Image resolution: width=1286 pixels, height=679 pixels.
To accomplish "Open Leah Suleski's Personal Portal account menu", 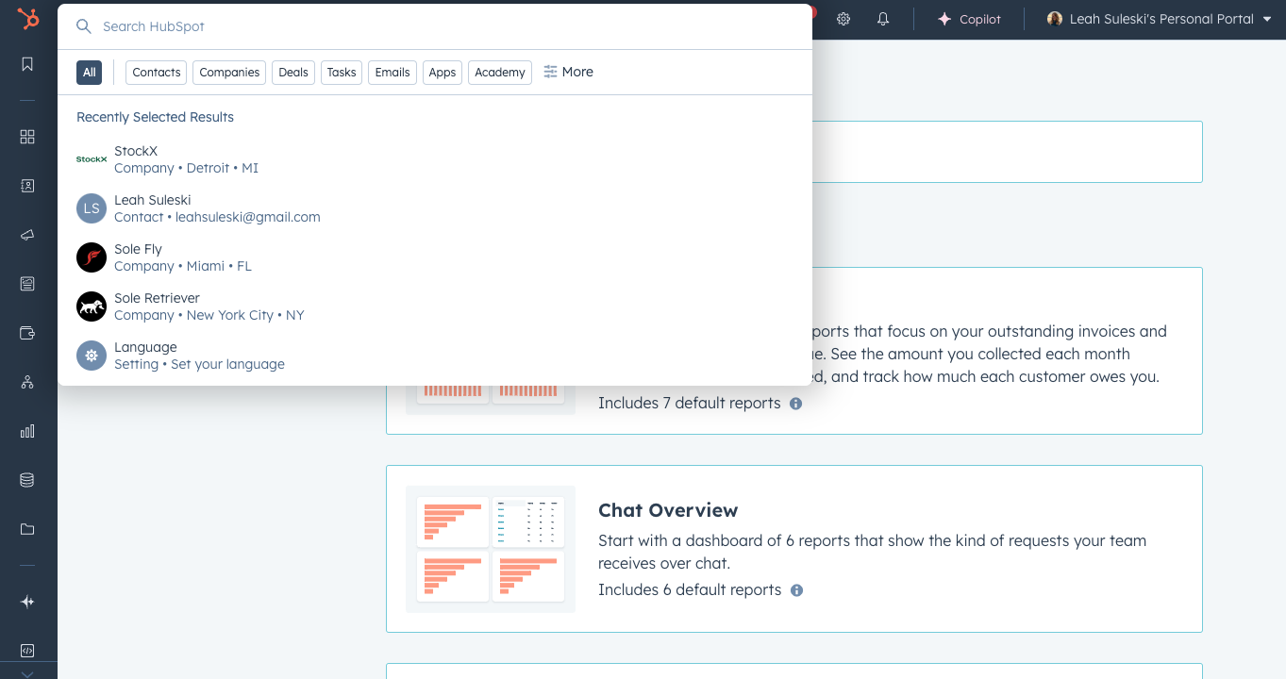I will tap(1160, 19).
